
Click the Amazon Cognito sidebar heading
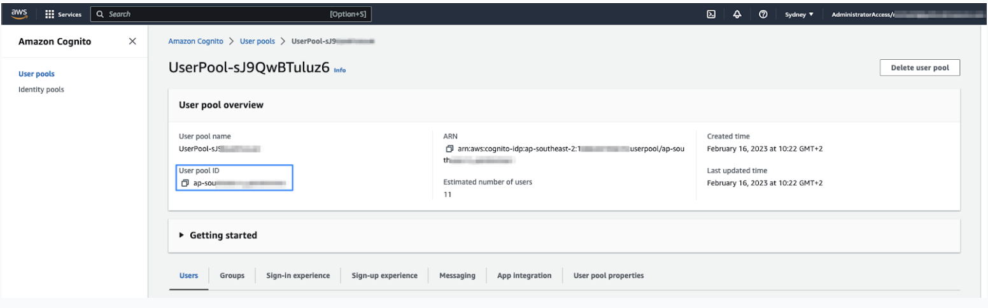click(x=55, y=41)
